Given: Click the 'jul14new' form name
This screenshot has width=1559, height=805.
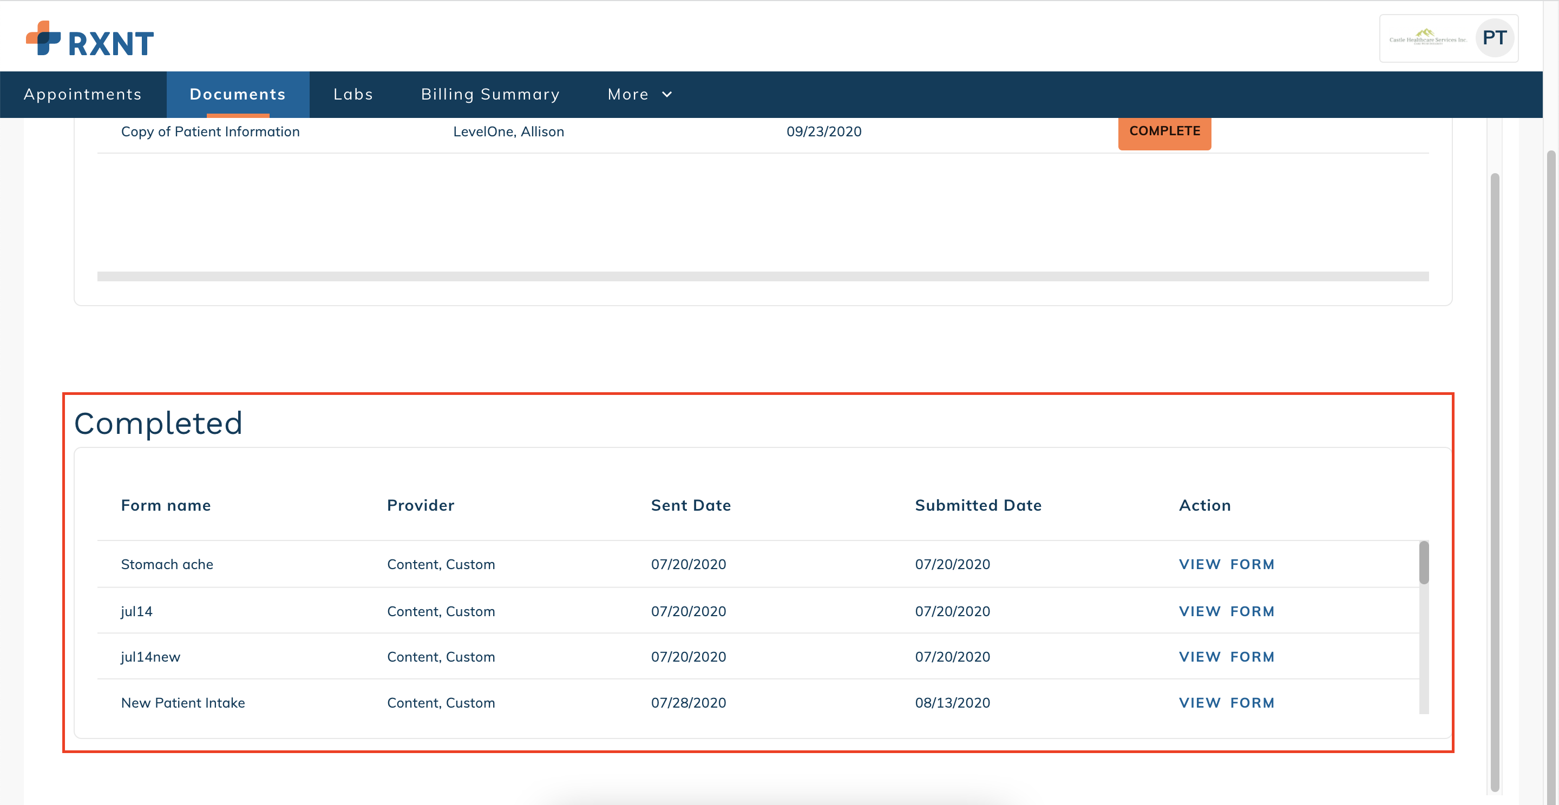Looking at the screenshot, I should pos(150,657).
